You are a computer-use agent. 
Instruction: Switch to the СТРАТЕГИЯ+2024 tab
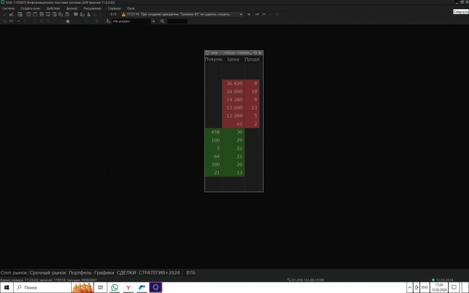pyautogui.click(x=159, y=273)
